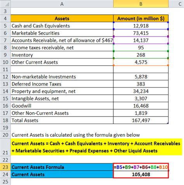Select the value 14,137 cell
Screen dimensions: 184x185
click(x=141, y=40)
